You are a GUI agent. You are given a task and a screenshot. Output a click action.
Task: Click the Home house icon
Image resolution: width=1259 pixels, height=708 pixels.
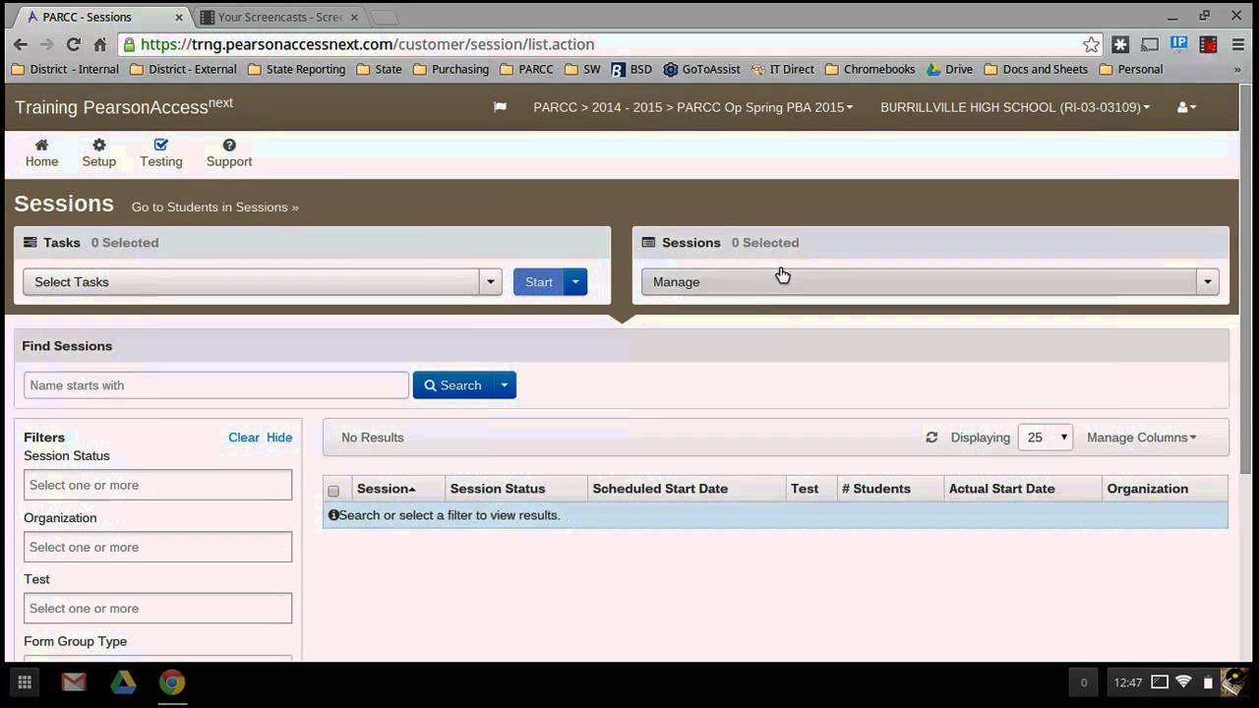tap(41, 145)
